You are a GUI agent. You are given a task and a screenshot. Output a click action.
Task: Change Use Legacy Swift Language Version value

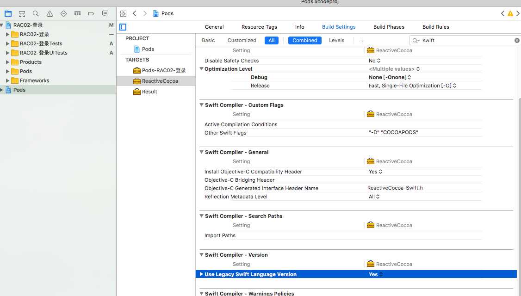click(376, 274)
